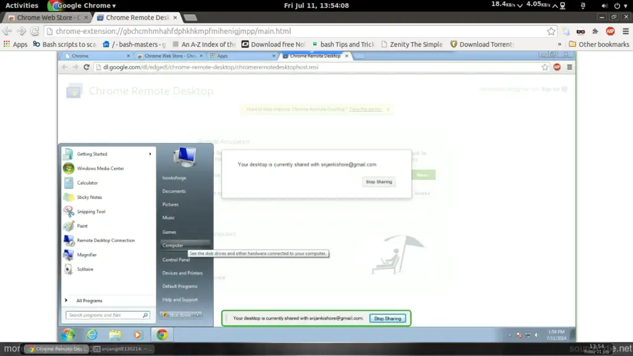Open Google Chrome app menu in top bar
The image size is (633, 356).
click(x=82, y=5)
